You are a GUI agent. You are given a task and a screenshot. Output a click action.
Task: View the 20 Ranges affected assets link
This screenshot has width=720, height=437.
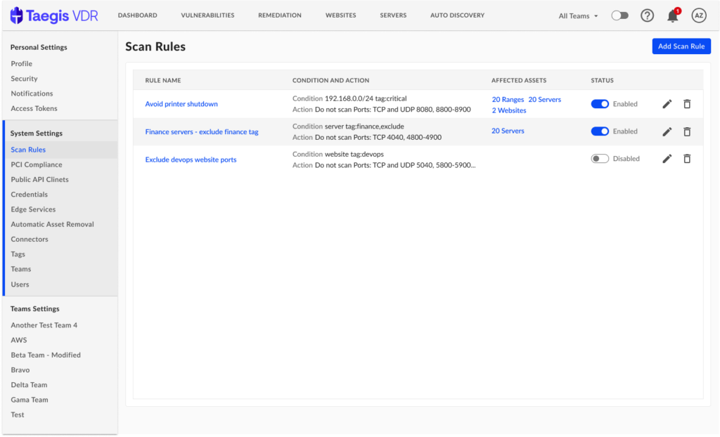click(x=508, y=100)
